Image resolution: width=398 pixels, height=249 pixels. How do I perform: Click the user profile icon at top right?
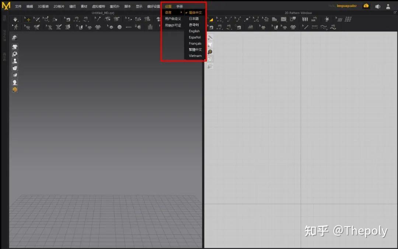pyautogui.click(x=388, y=6)
